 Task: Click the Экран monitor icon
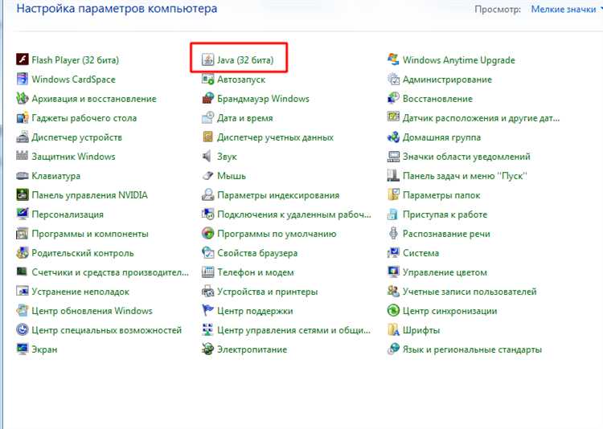click(x=23, y=349)
